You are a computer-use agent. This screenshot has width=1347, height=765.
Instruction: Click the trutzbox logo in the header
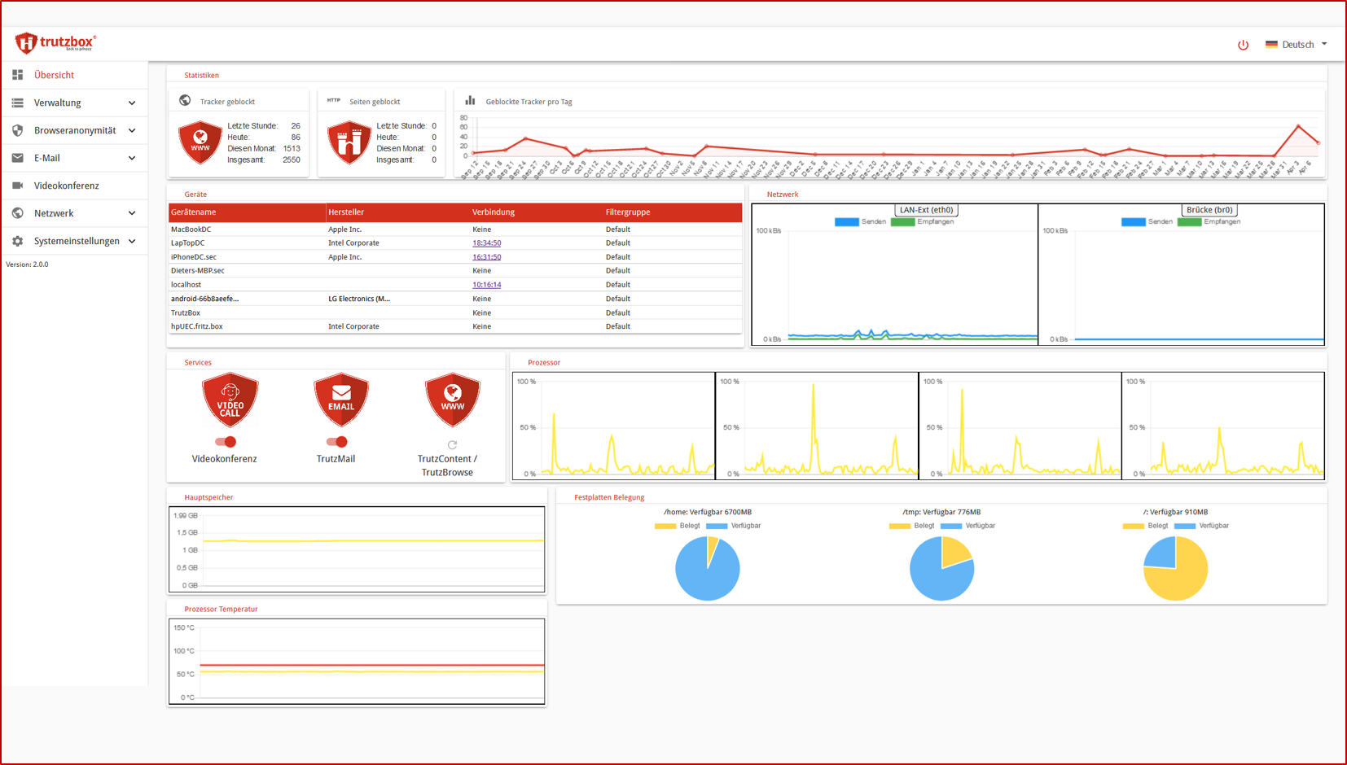pyautogui.click(x=55, y=43)
